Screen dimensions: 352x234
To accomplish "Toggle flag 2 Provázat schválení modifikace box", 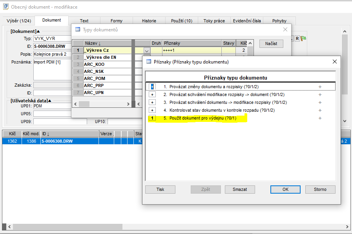I will [x=152, y=94].
